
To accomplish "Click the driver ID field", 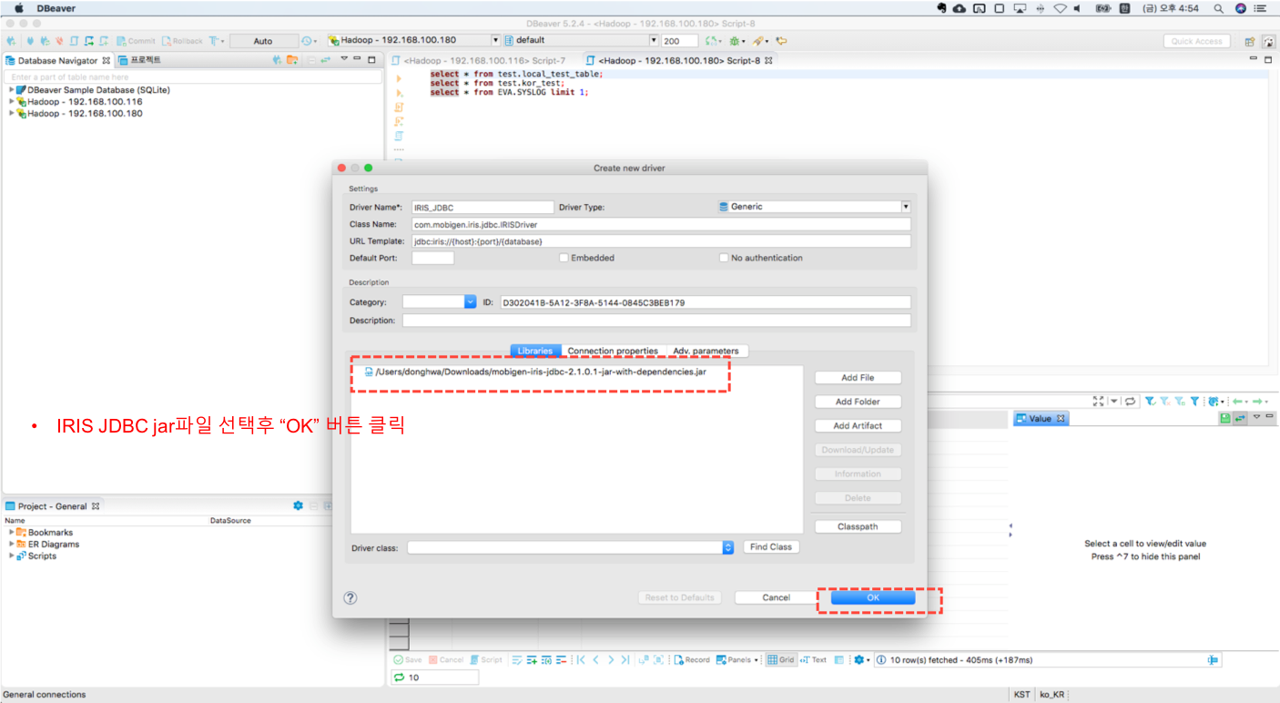I will [706, 302].
